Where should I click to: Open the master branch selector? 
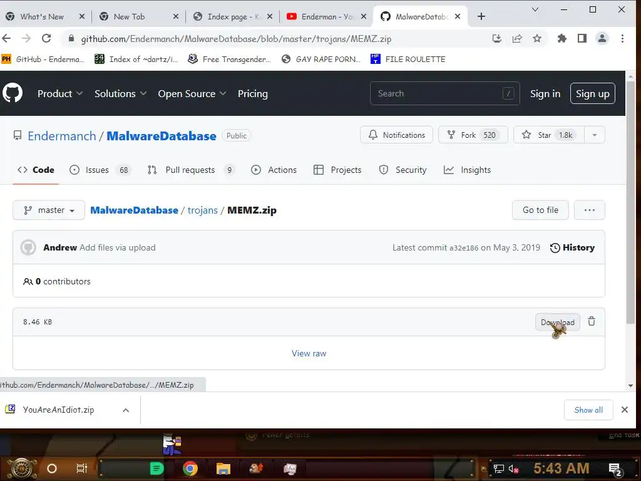click(x=49, y=210)
